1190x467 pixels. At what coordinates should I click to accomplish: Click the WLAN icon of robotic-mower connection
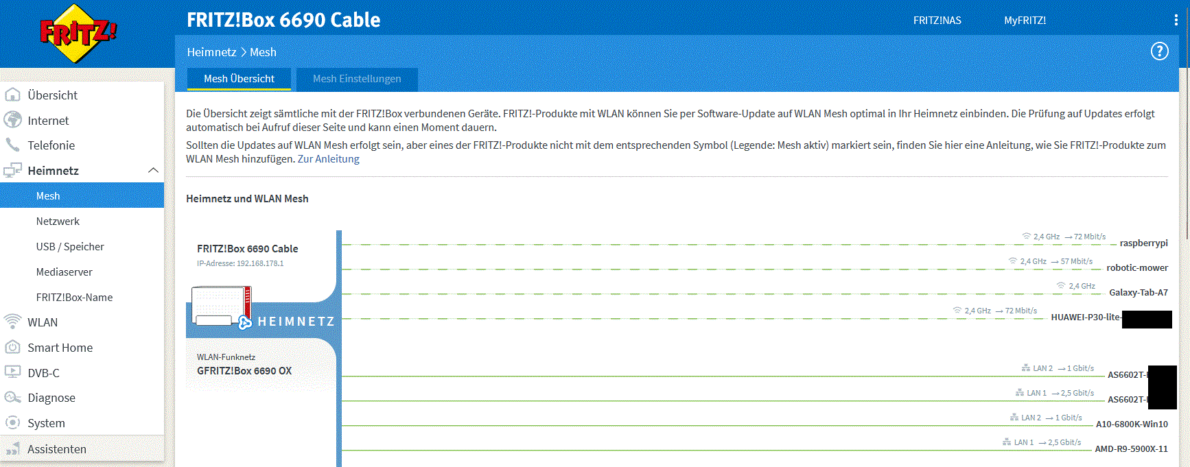coord(1013,261)
